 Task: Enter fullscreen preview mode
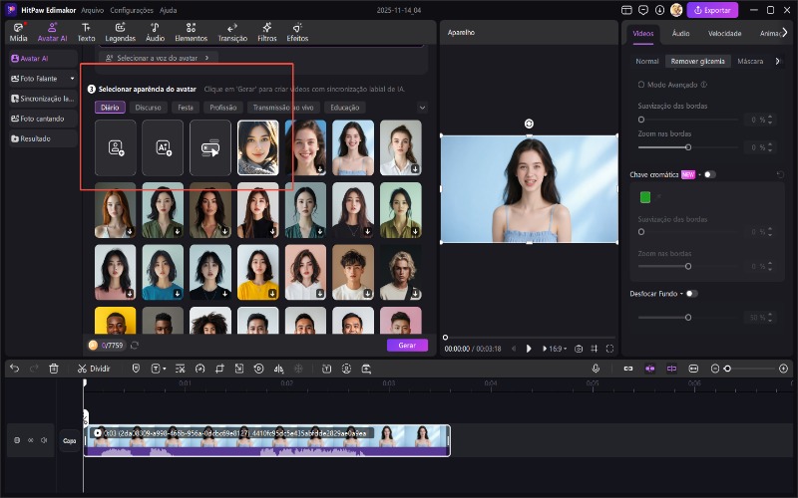[x=609, y=349]
